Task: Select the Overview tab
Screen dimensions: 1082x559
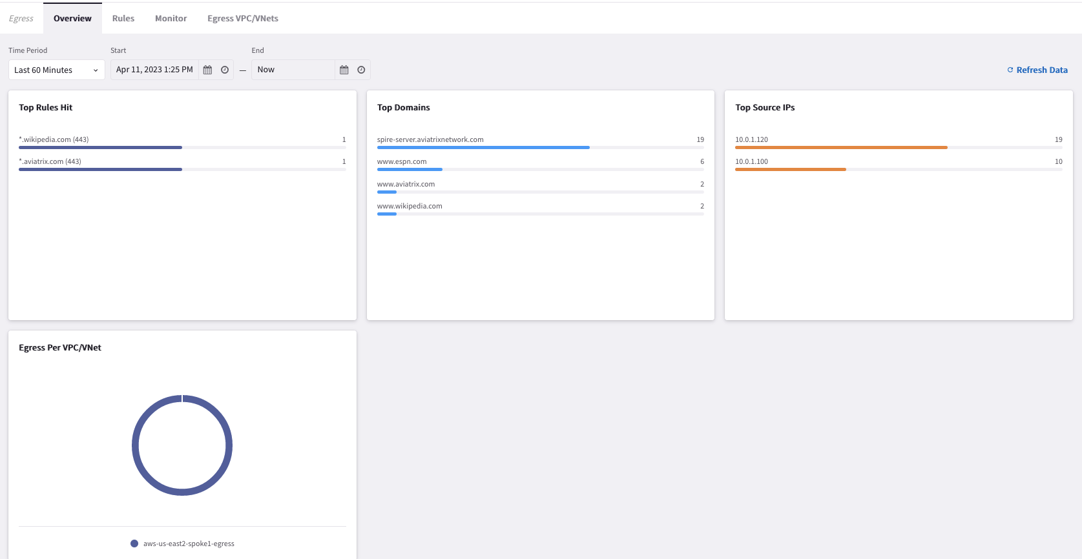Action: (x=72, y=18)
